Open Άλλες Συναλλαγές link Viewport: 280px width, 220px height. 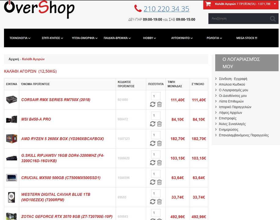click(232, 124)
